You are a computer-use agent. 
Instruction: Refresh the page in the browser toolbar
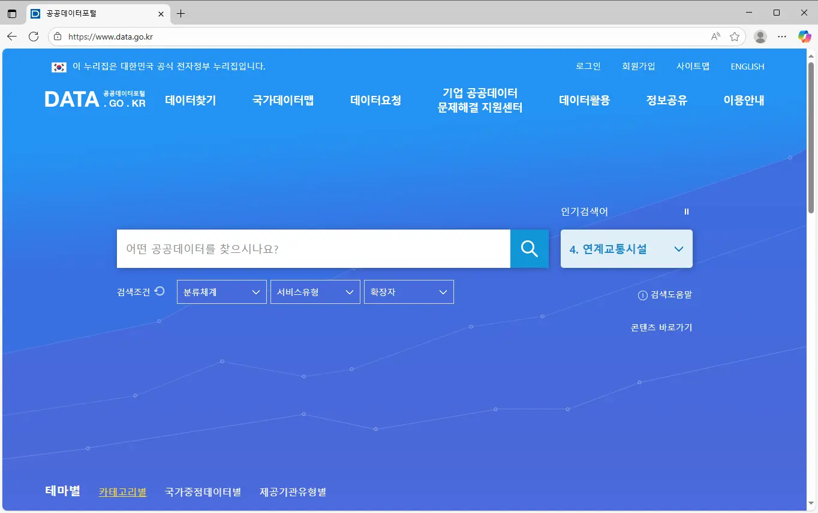click(34, 37)
